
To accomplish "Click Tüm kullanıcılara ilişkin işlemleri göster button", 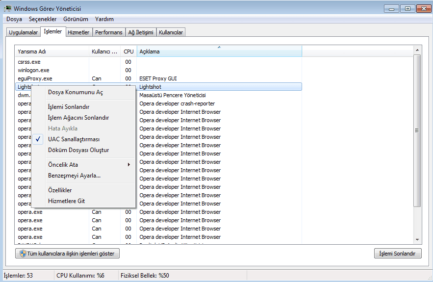I will [68, 254].
